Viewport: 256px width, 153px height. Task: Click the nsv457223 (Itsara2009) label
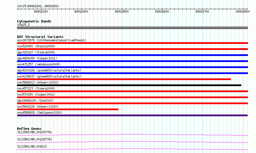[36, 88]
